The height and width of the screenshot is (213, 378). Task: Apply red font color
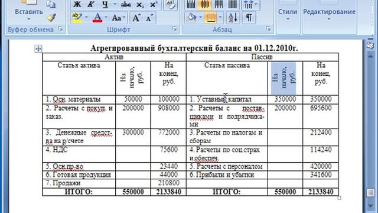(x=97, y=18)
